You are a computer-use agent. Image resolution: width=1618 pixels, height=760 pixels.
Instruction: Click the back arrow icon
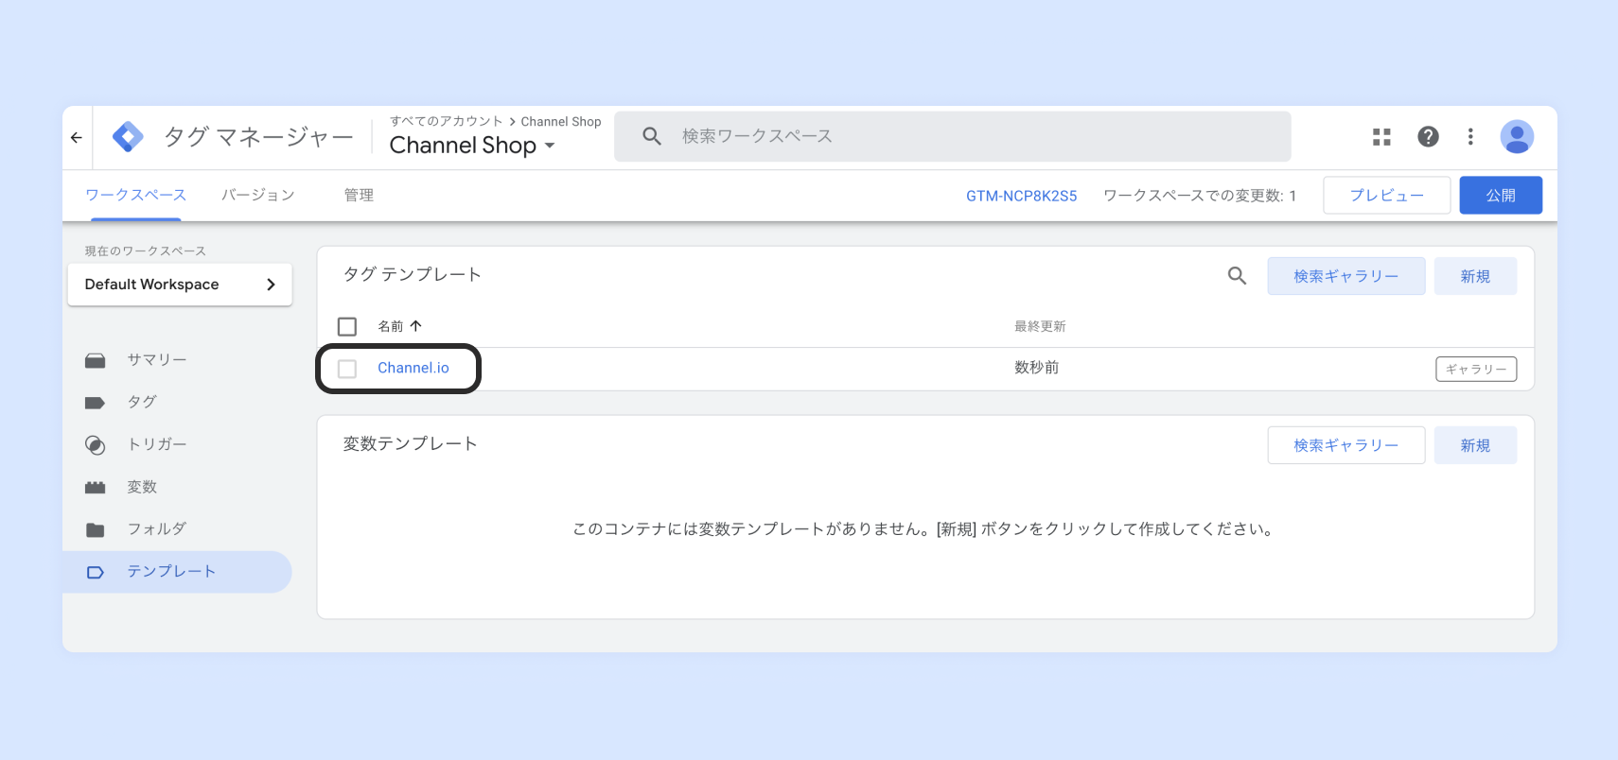click(x=77, y=137)
